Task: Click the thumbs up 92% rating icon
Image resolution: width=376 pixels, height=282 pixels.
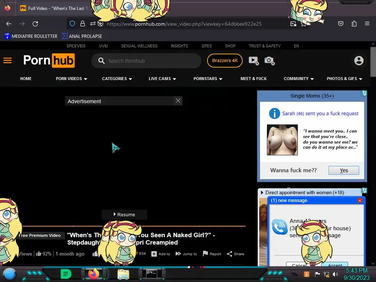Action: (x=38, y=253)
